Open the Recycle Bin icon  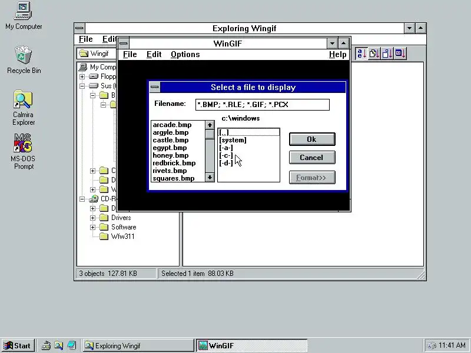(24, 59)
